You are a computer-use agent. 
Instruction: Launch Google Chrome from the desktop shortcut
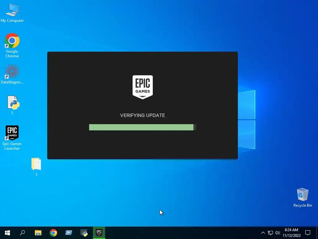click(12, 45)
